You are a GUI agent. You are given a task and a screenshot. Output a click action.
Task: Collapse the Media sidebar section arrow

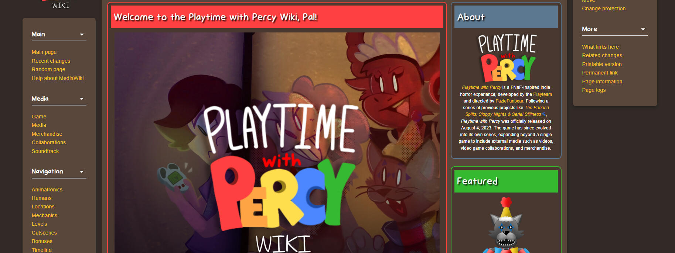coord(82,99)
